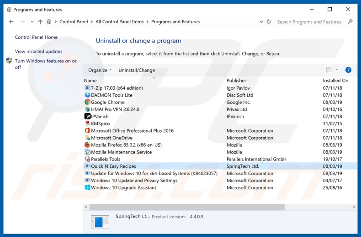Select the Programs and Features breadcrumb
The image size is (361, 237).
(175, 21)
